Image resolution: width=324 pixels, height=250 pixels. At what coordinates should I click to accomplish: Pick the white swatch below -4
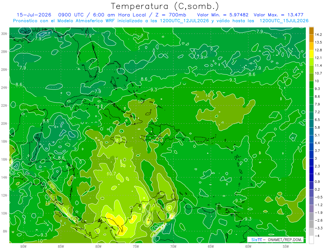pyautogui.click(x=311, y=240)
